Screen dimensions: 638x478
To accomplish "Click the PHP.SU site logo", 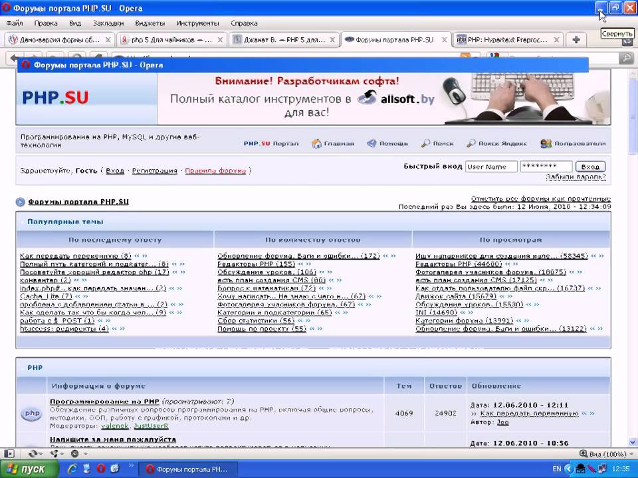I will click(x=55, y=98).
